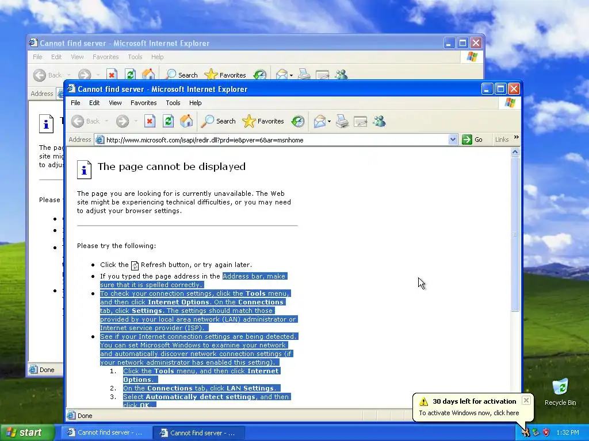
Task: Click network connection tray icon
Action: point(536,433)
